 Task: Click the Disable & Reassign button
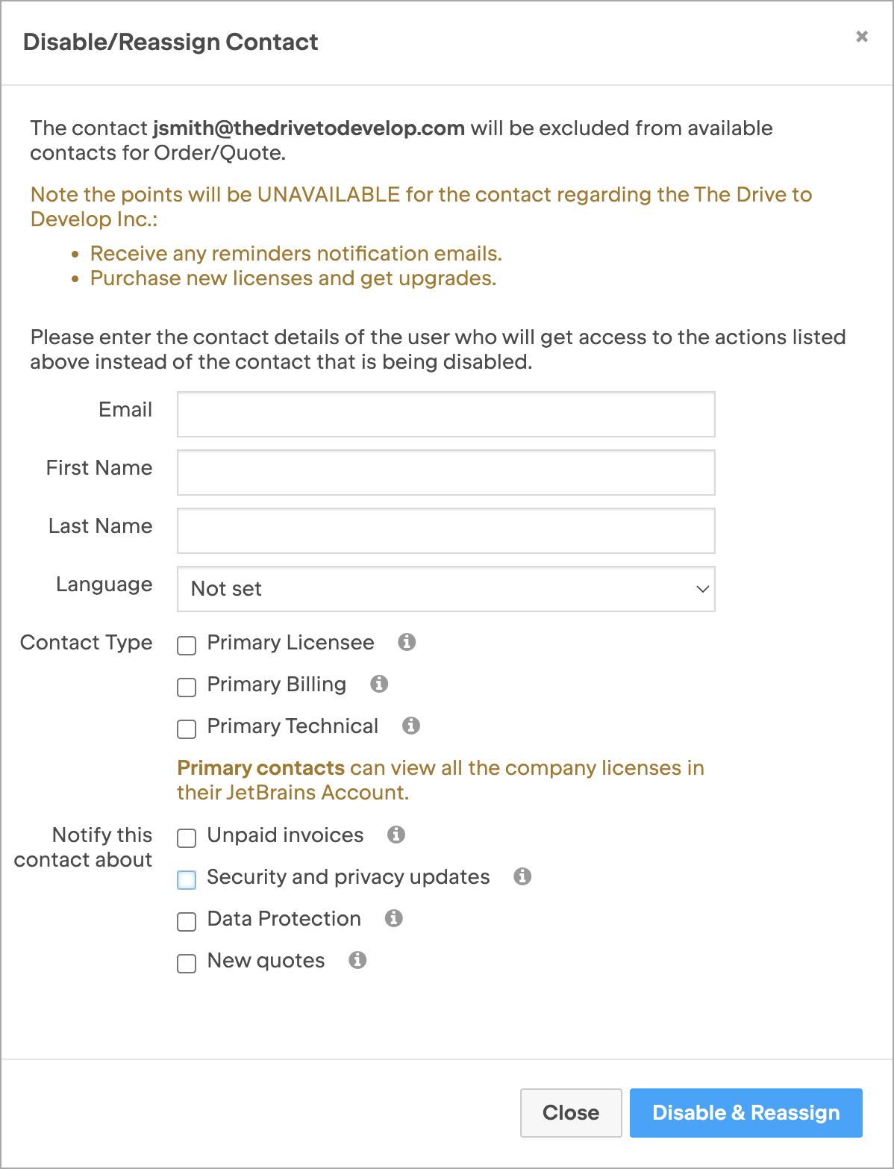click(x=745, y=1113)
